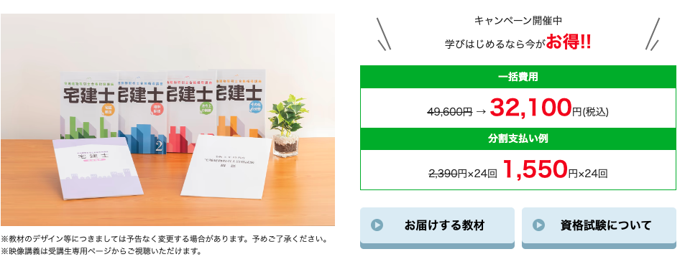The height and width of the screenshot is (272, 685).
Task: Click the note about 映像講義 viewing page
Action: point(101,251)
